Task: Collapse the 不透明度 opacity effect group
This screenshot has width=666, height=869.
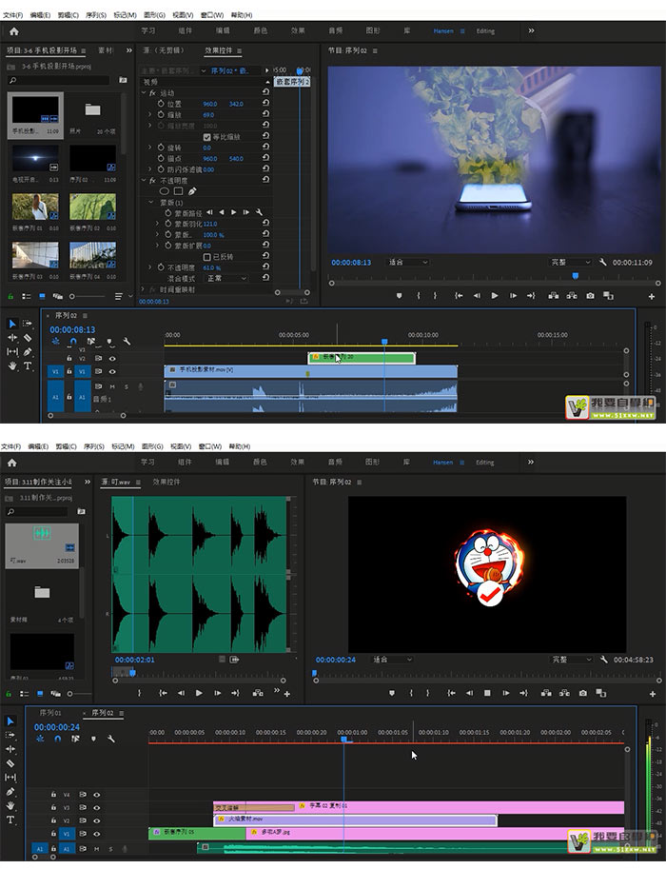Action: [x=144, y=181]
